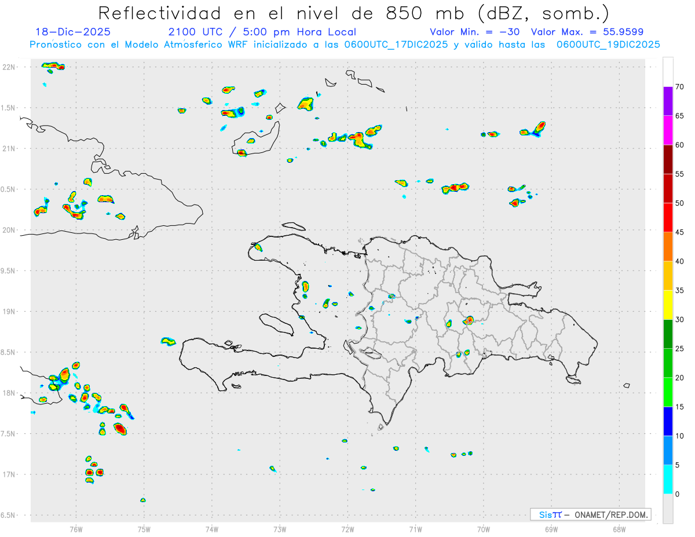
Task: Click the '74W' longitude label
Action: tap(212, 529)
